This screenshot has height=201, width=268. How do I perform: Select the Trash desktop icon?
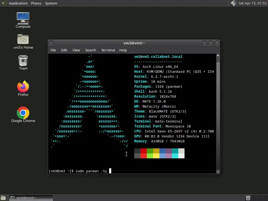tap(23, 63)
